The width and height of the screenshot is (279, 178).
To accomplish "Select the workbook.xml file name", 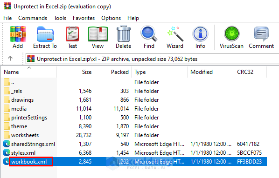I will pyautogui.click(x=29, y=162).
